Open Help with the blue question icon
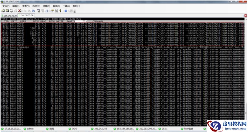Screen dimensions: 248x132 click(x=66, y=11)
